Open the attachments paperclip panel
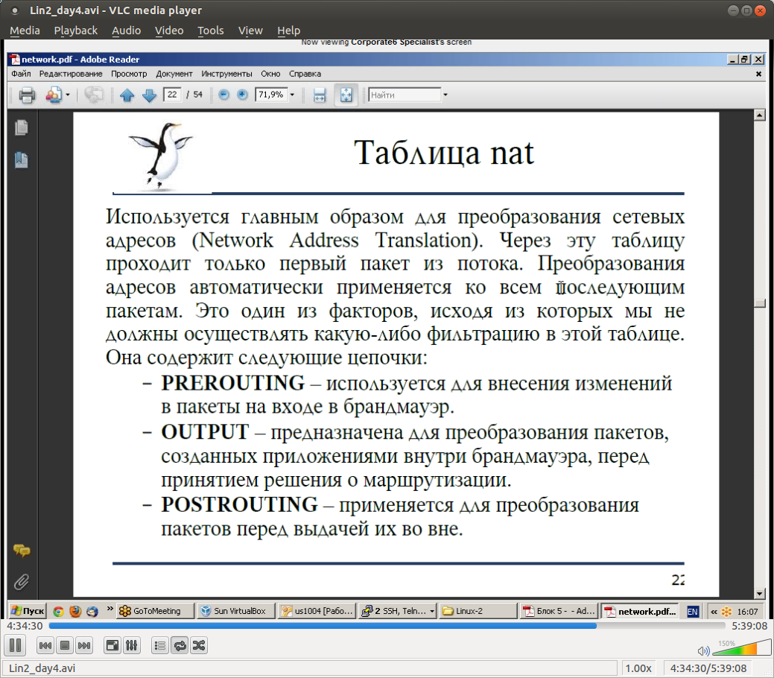The width and height of the screenshot is (774, 678). coord(22,580)
